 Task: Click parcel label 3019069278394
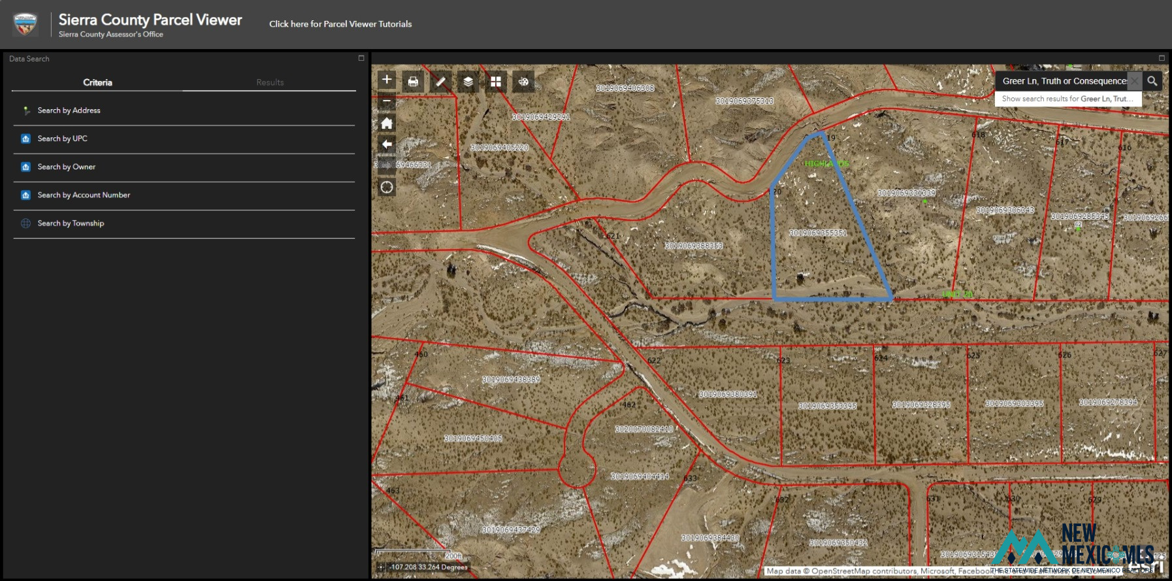tap(1108, 402)
